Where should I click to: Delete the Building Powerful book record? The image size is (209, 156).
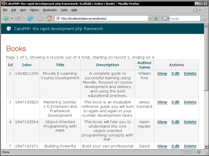point(190,146)
